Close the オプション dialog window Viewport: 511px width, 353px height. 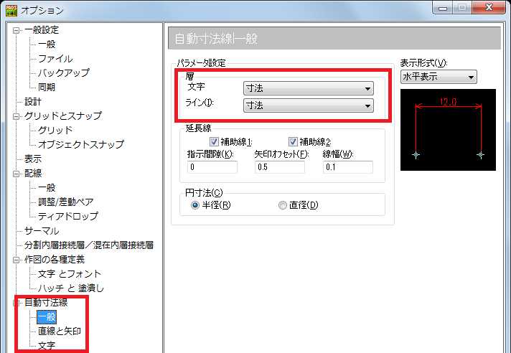[x=489, y=8]
